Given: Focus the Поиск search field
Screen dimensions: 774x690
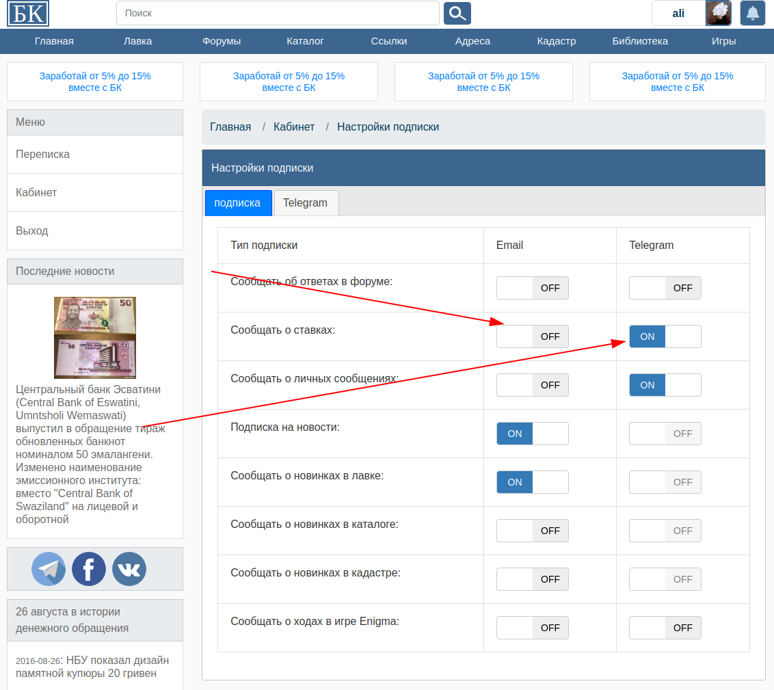Looking at the screenshot, I should (278, 13).
